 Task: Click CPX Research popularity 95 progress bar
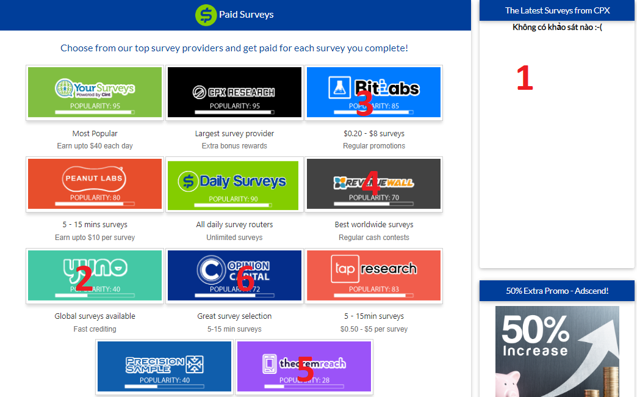coord(234,112)
